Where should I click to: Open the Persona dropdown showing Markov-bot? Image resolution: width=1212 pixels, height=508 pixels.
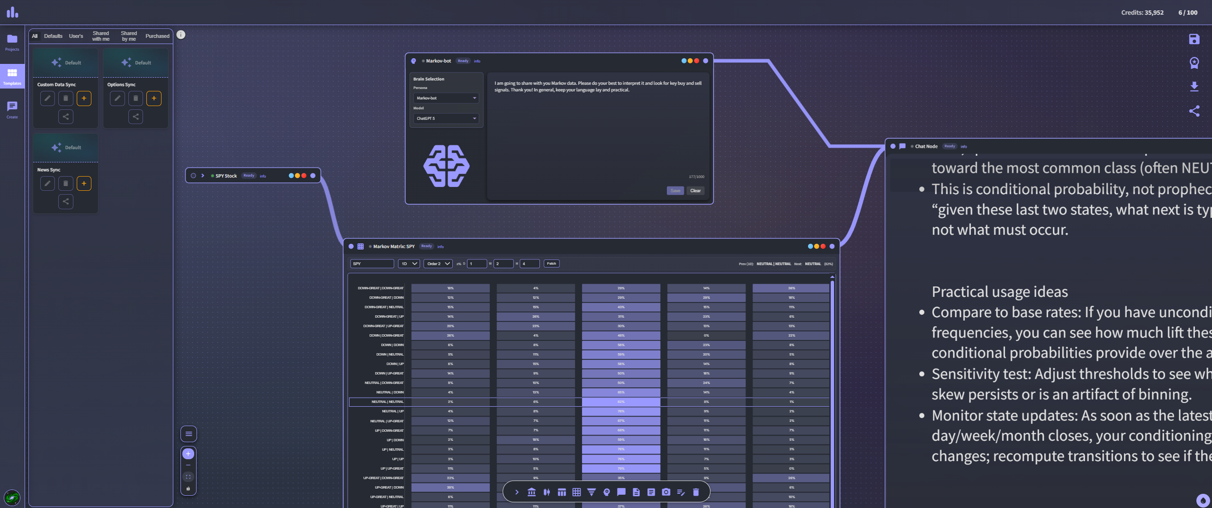point(445,98)
